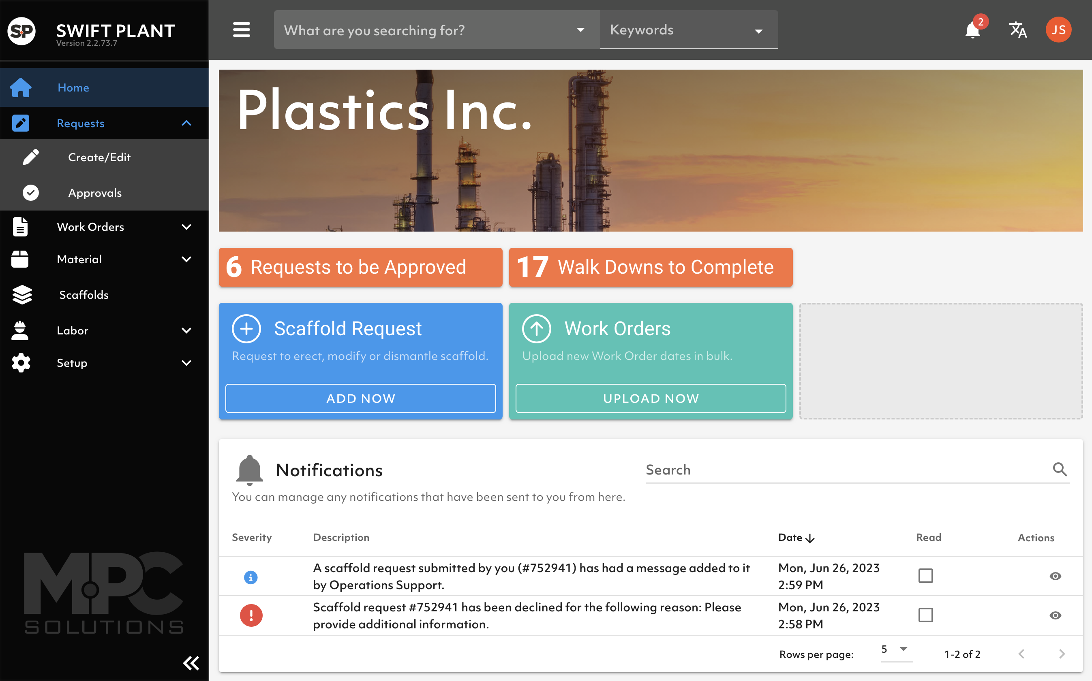The height and width of the screenshot is (681, 1092).
Task: Go to Approvals menu item
Action: pyautogui.click(x=95, y=193)
